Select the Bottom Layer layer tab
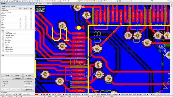173x97 pixels. tap(67, 95)
